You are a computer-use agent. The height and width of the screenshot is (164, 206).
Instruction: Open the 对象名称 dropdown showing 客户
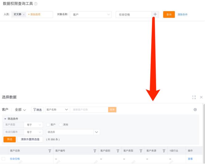(x=90, y=14)
